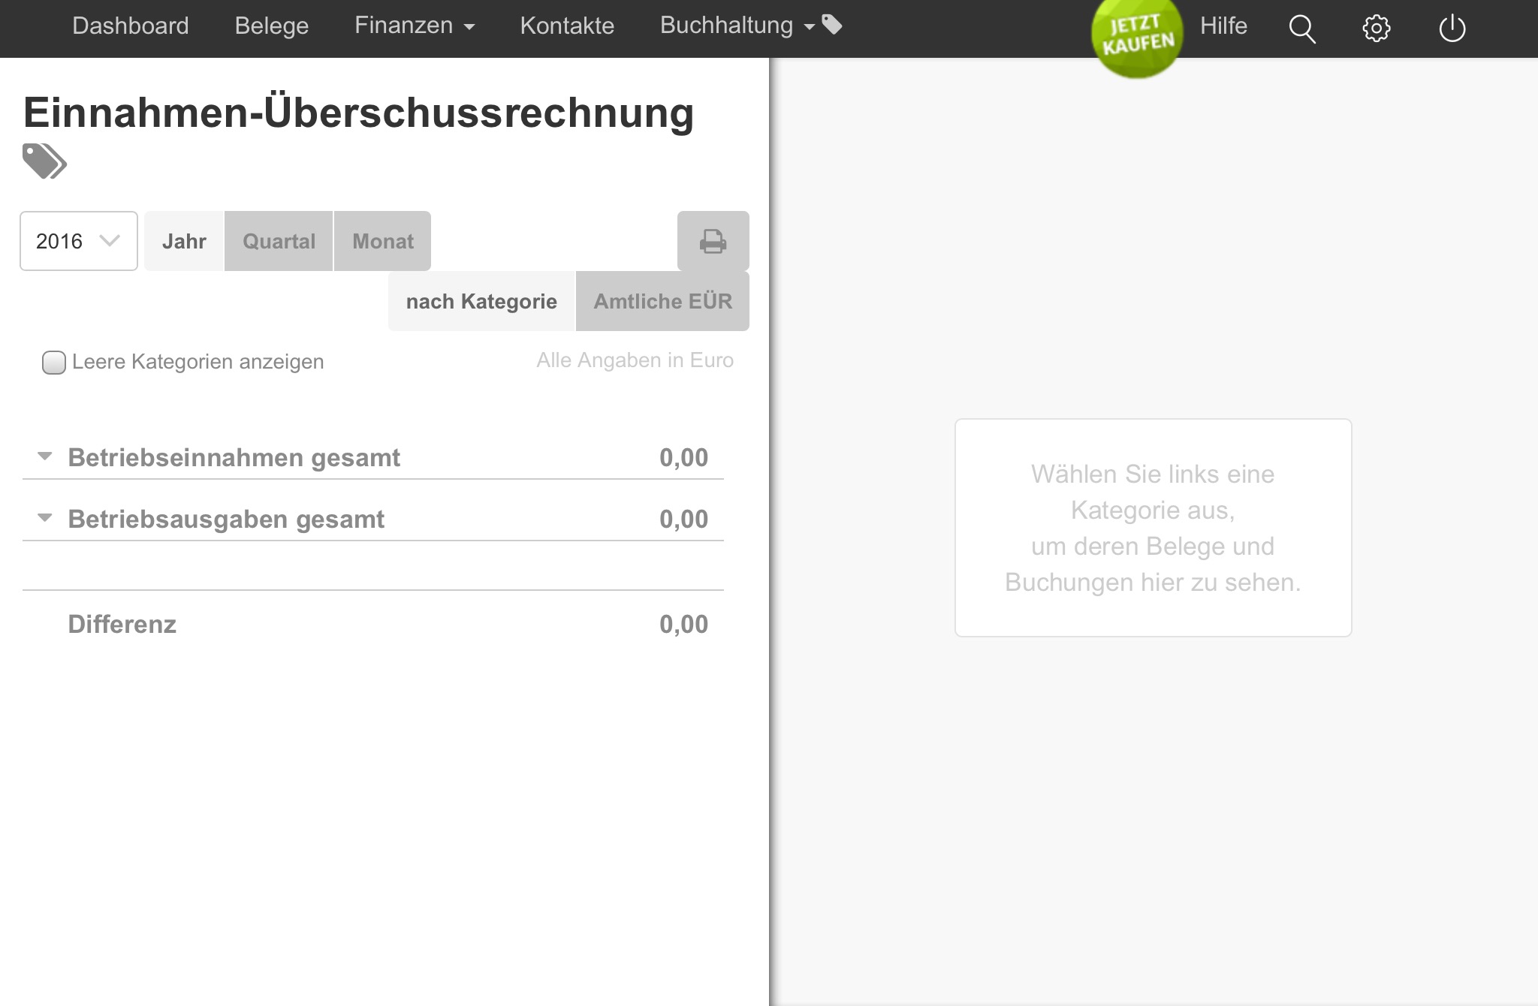Select the nach Kategorie view
The image size is (1538, 1006).
point(481,301)
